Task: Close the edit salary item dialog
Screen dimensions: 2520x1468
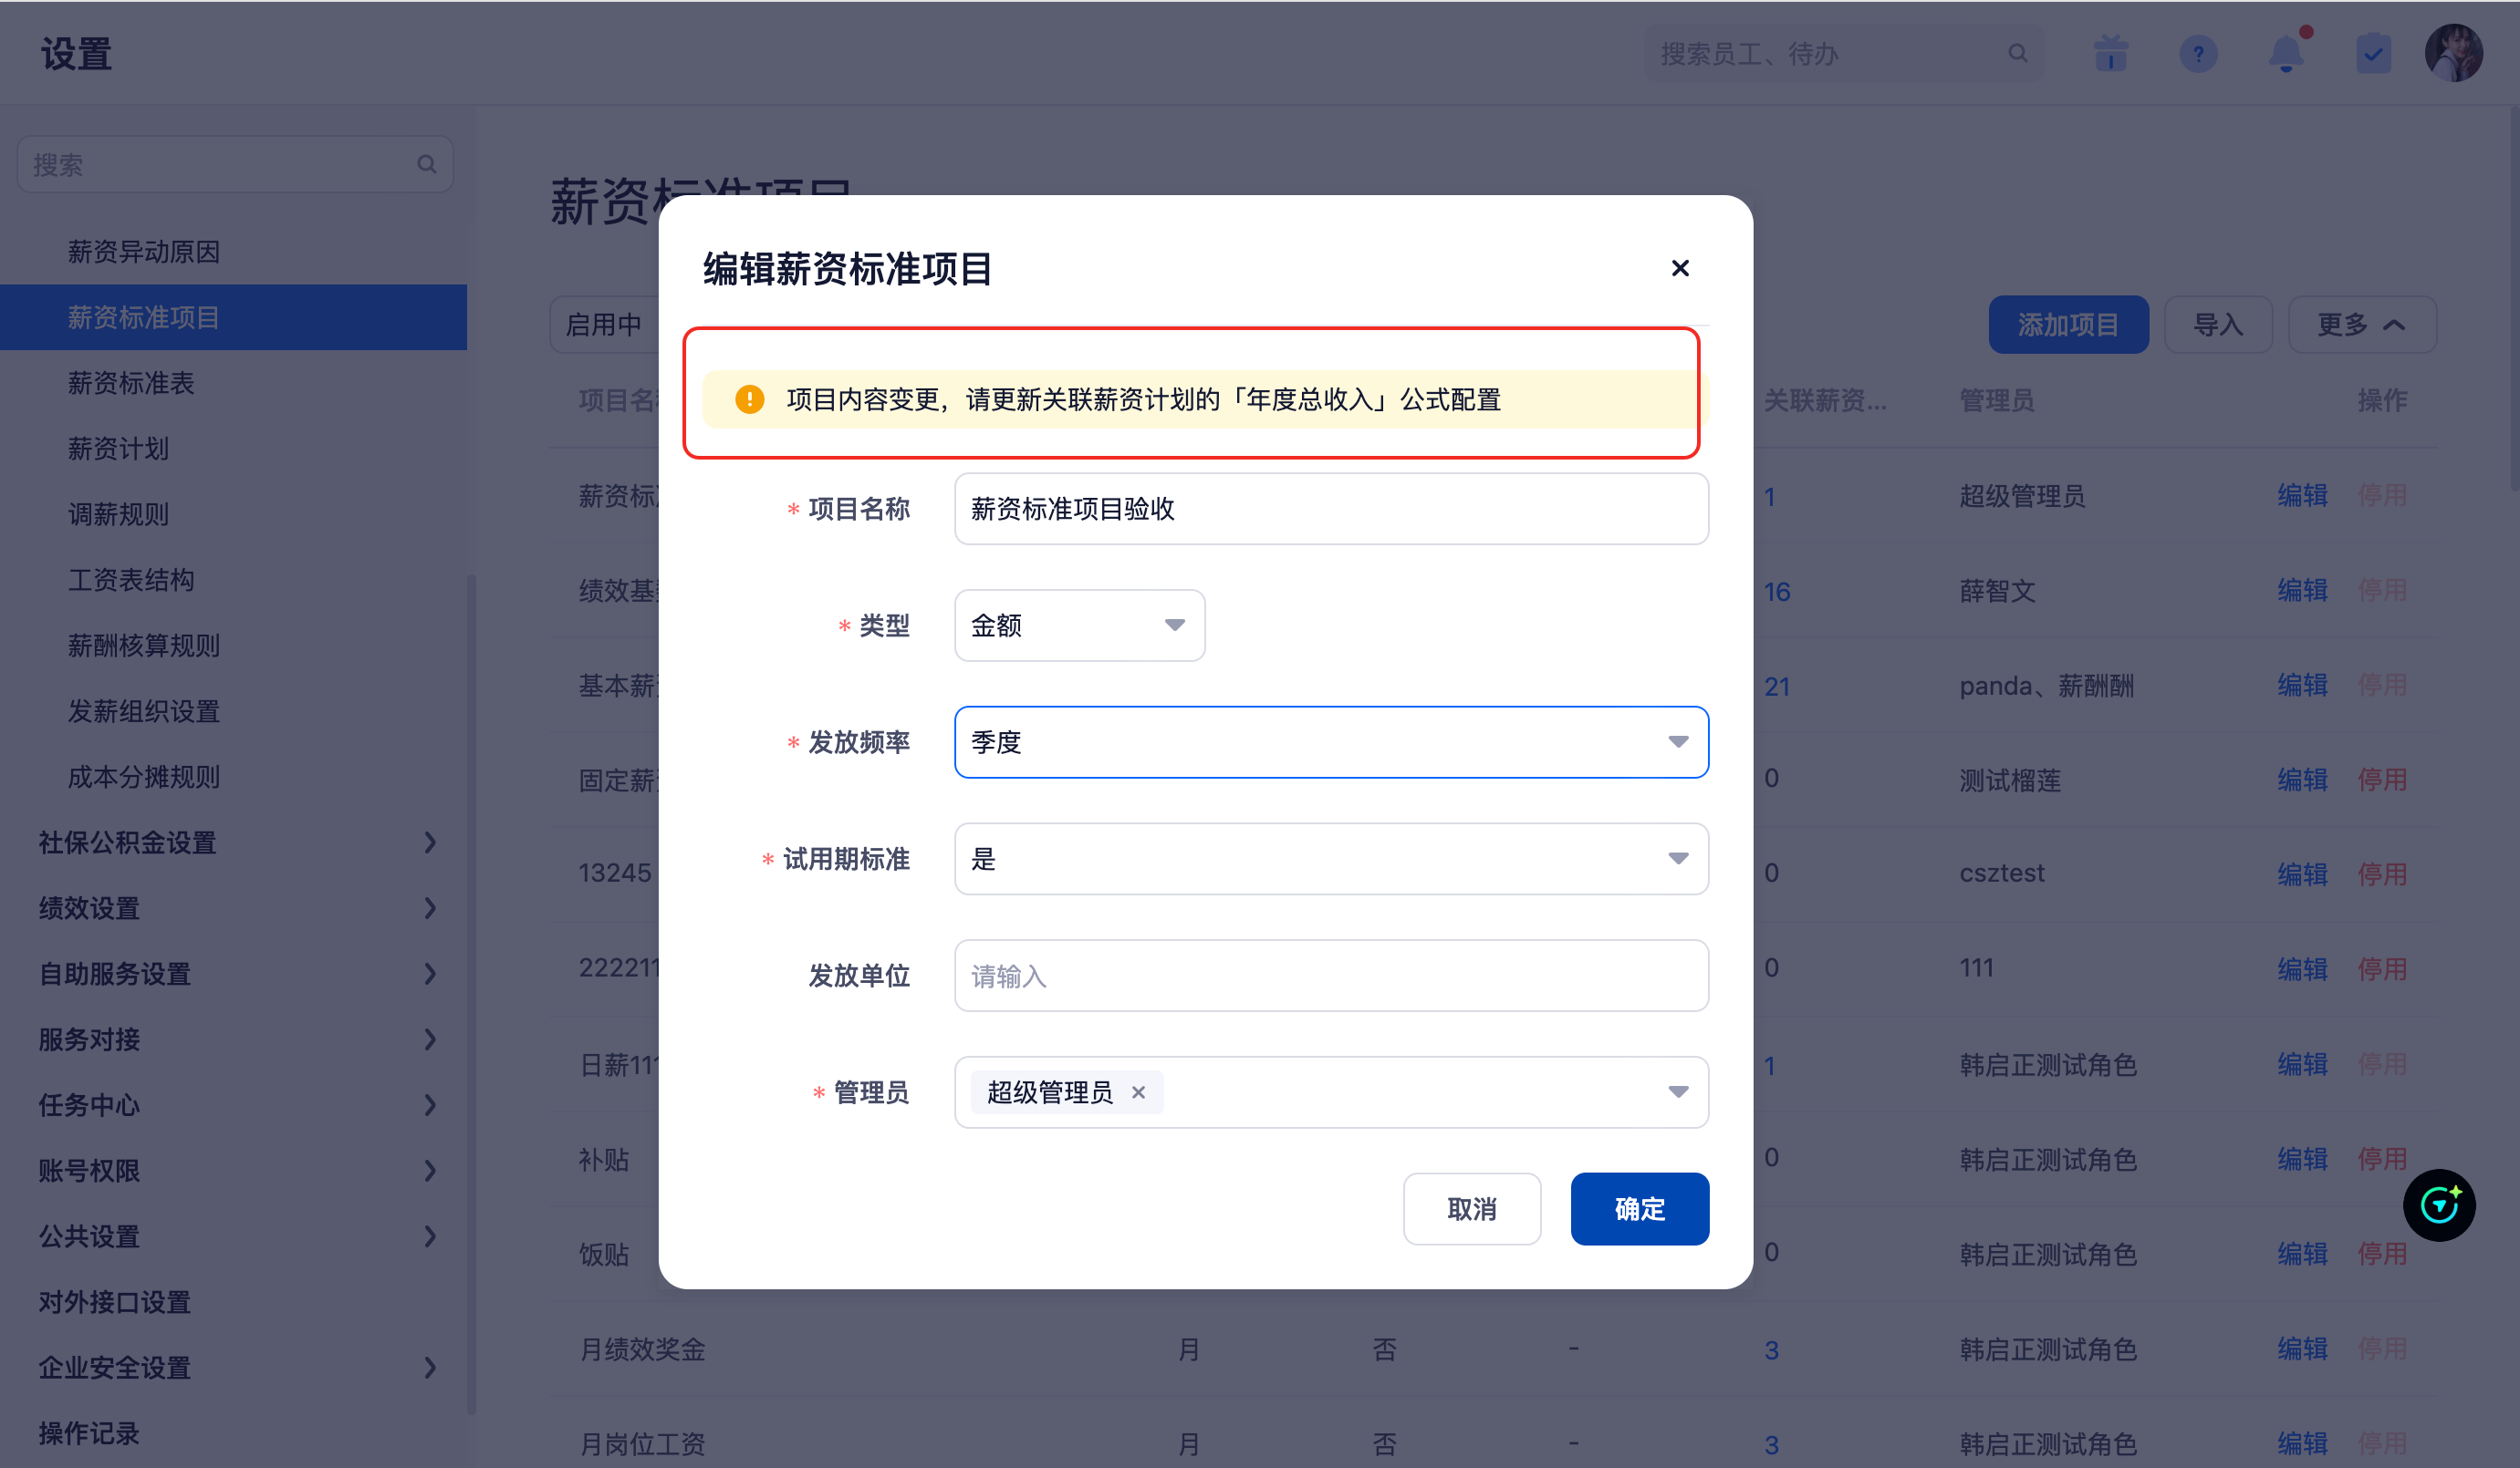Action: point(1680,268)
